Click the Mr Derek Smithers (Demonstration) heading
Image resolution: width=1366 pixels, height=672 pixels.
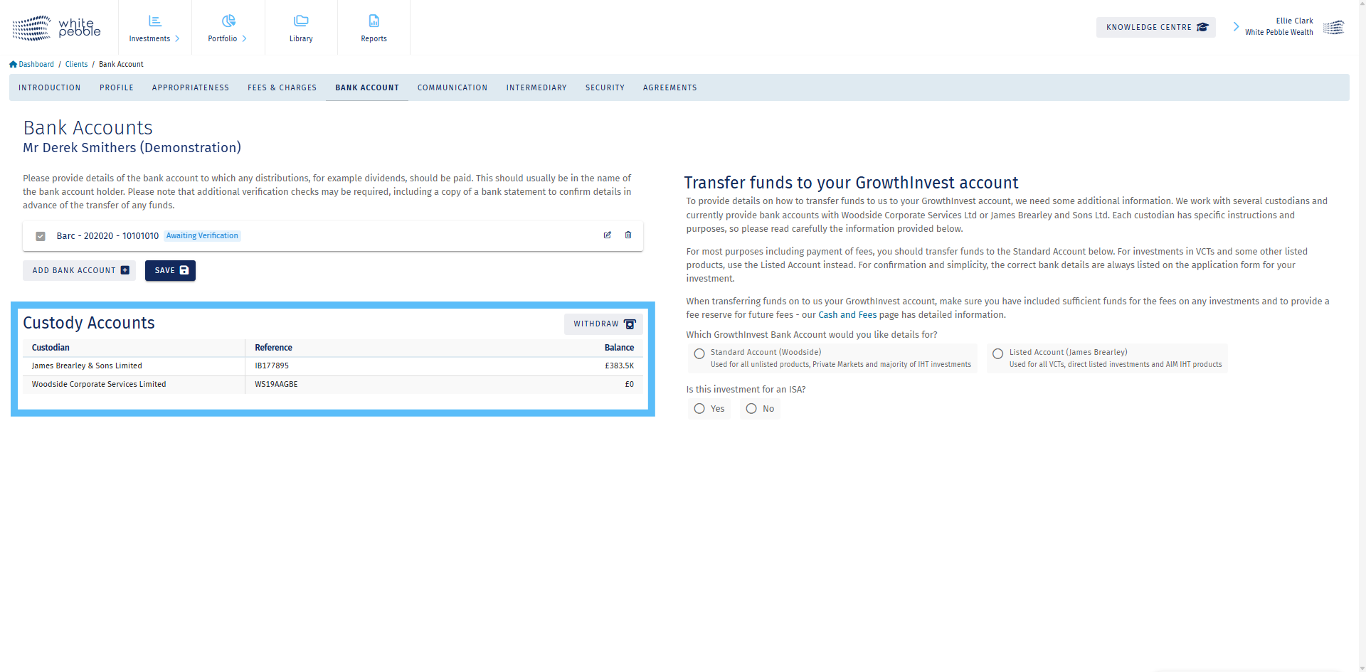(x=132, y=148)
